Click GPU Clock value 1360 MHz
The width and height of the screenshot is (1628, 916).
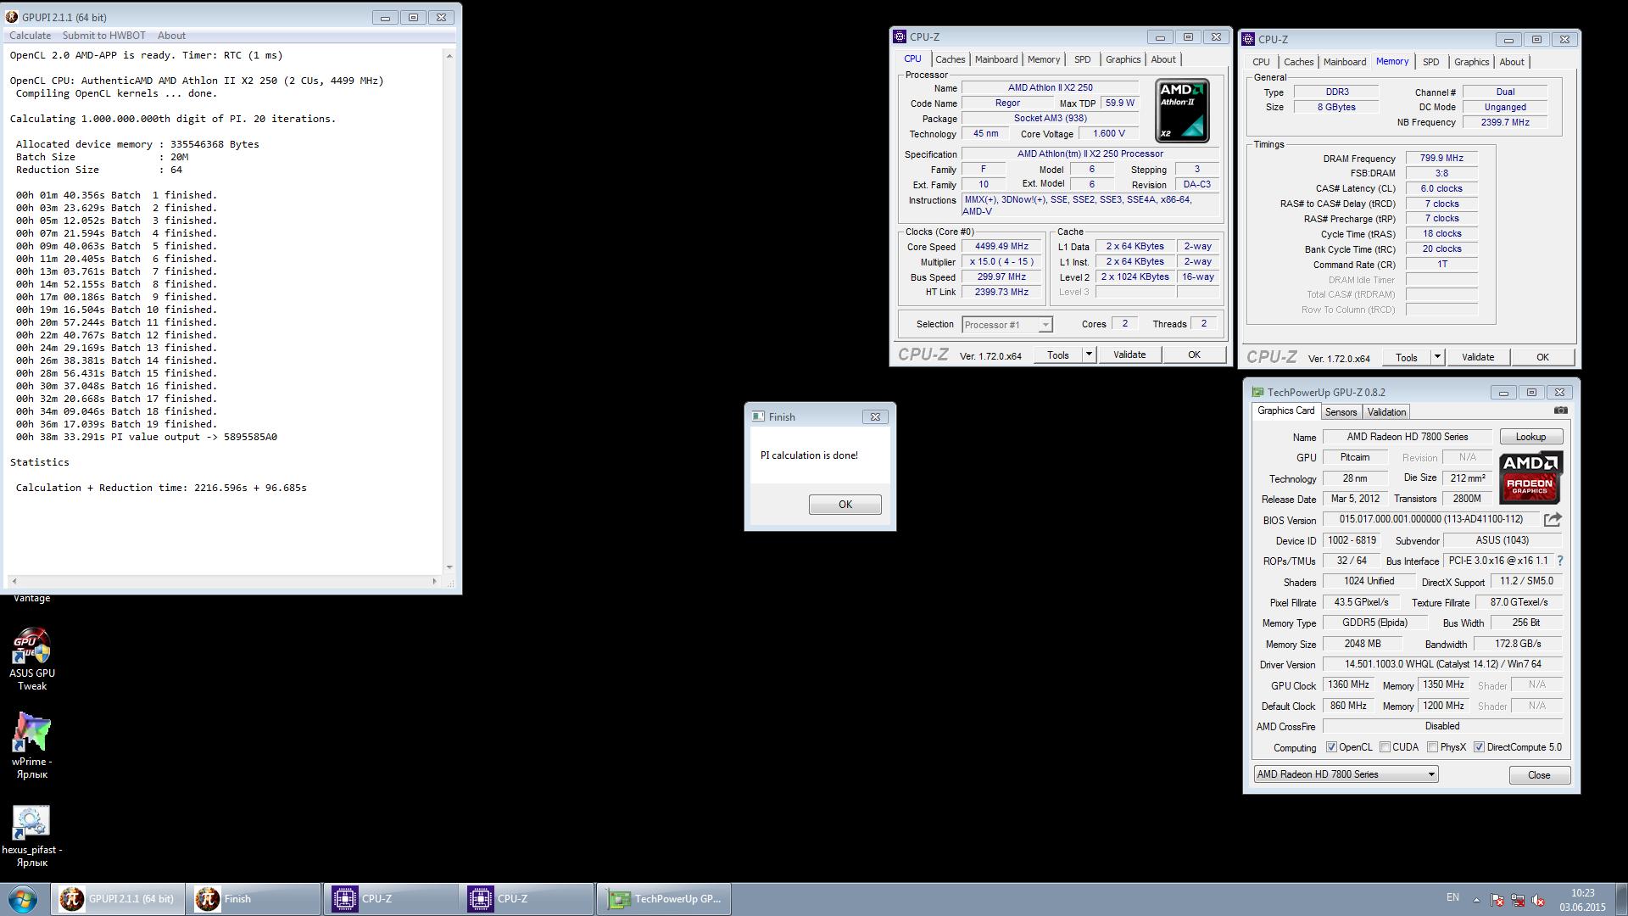[x=1348, y=684]
